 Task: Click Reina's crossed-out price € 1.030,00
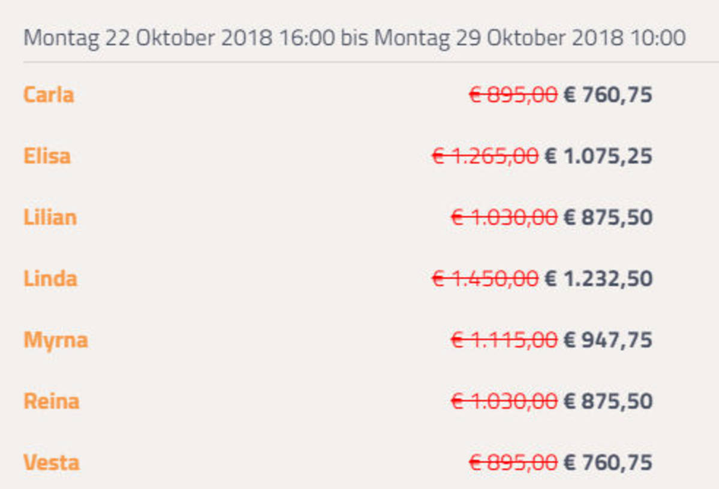pos(504,401)
